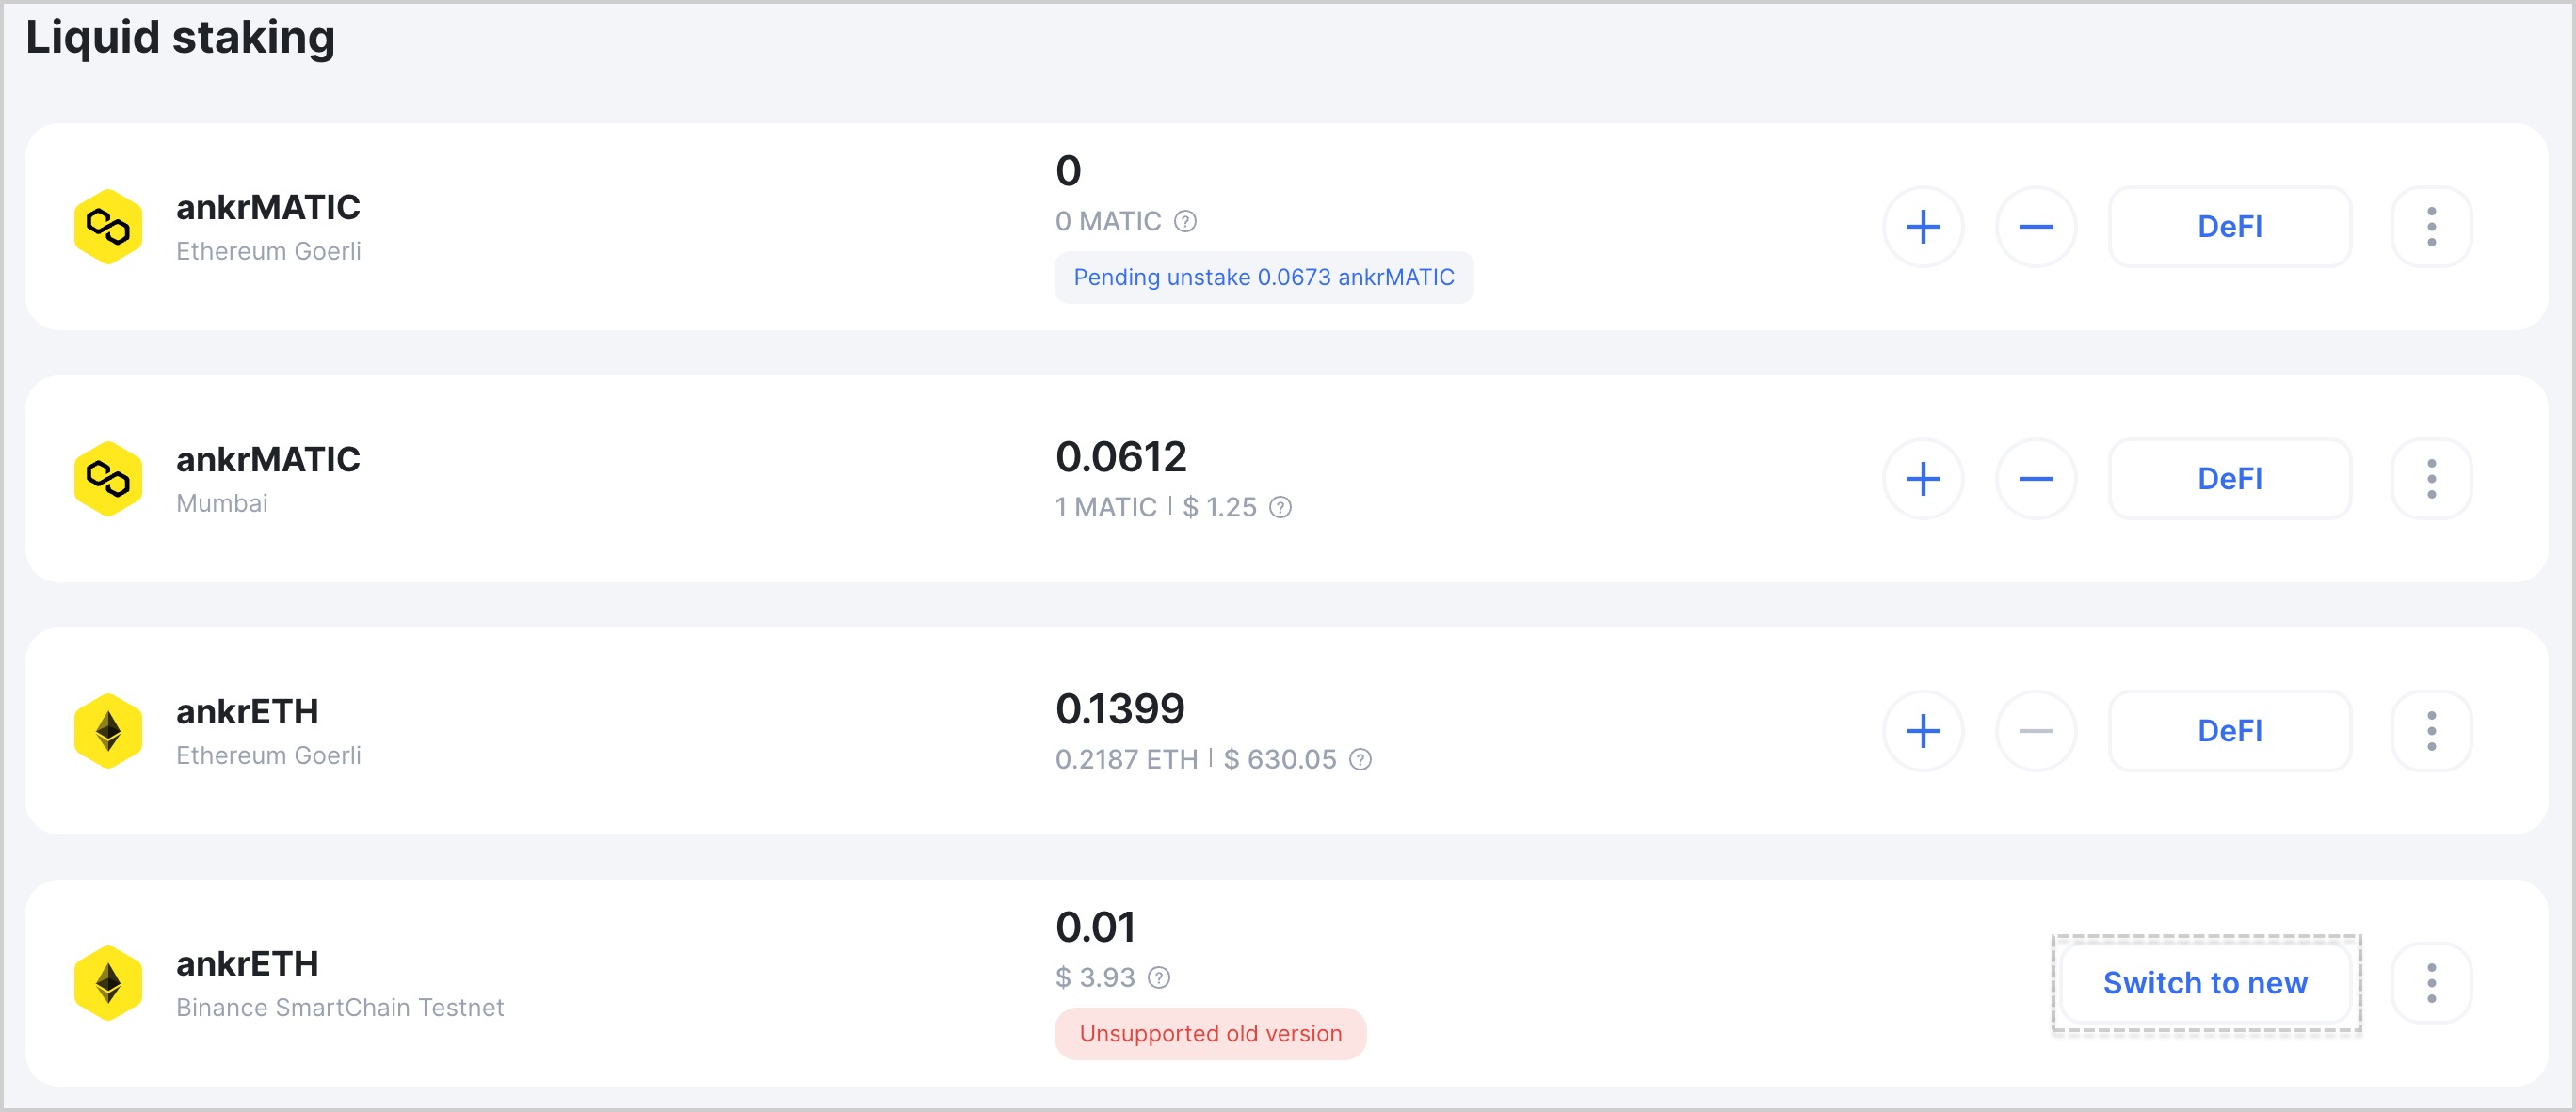This screenshot has height=1112, width=2576.
Task: Click the three-dot menu for ankrMATIC Mumbai
Action: 2437,478
